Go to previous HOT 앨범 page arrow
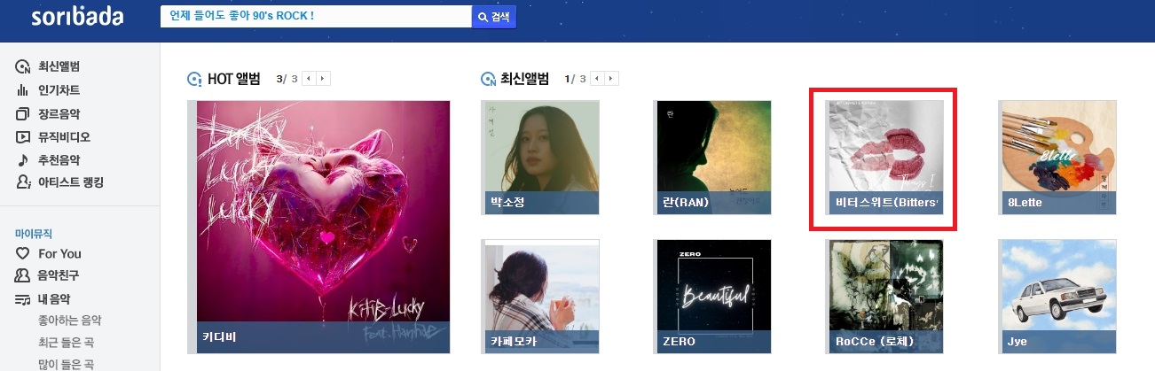 [310, 79]
